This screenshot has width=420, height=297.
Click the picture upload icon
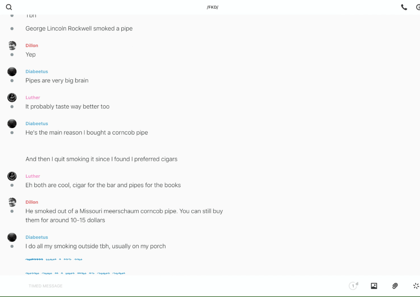tap(374, 286)
